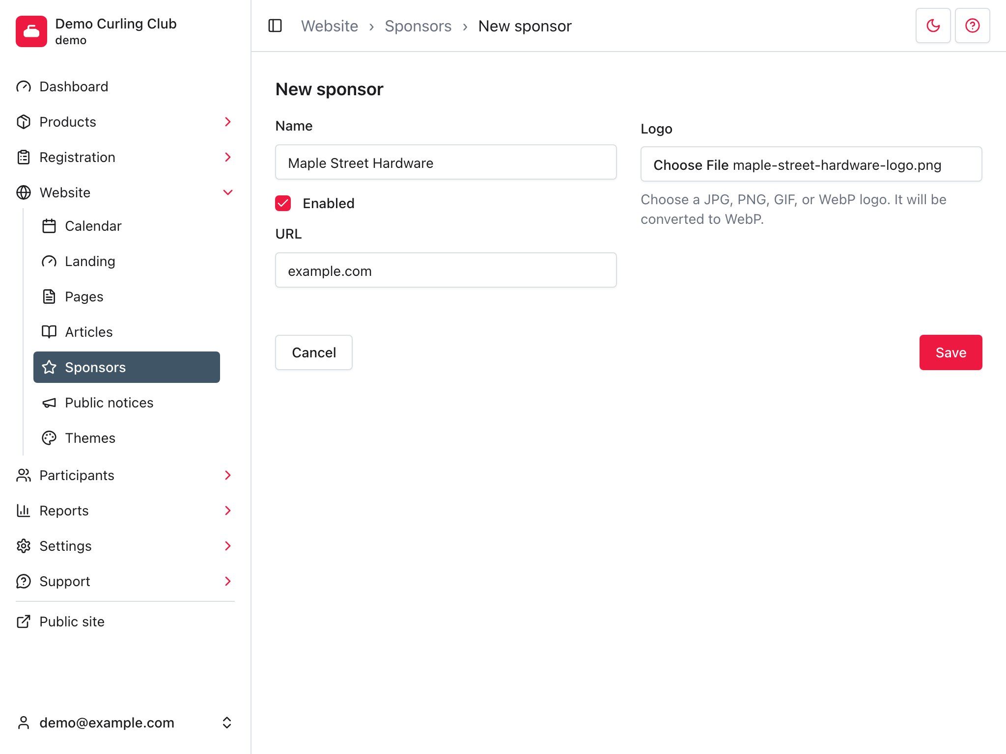Image resolution: width=1006 pixels, height=754 pixels.
Task: Choose a logo file to upload
Action: click(x=811, y=164)
